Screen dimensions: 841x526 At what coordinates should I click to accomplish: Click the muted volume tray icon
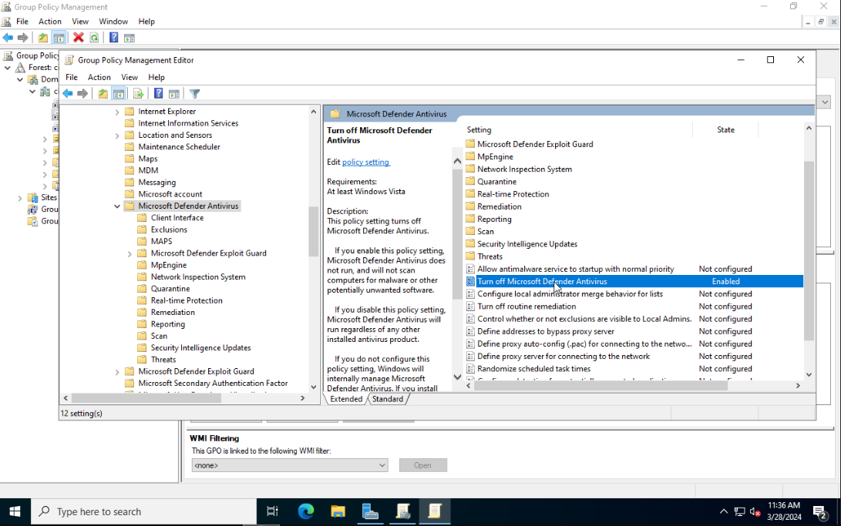(x=755, y=512)
